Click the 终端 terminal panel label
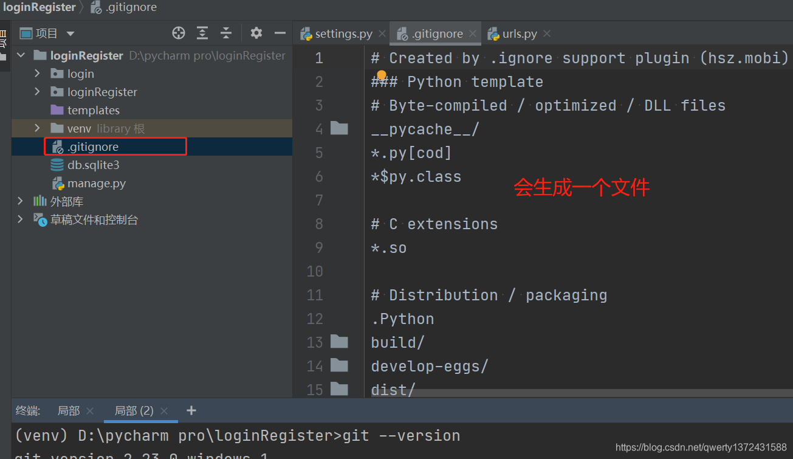The height and width of the screenshot is (459, 793). 27,411
